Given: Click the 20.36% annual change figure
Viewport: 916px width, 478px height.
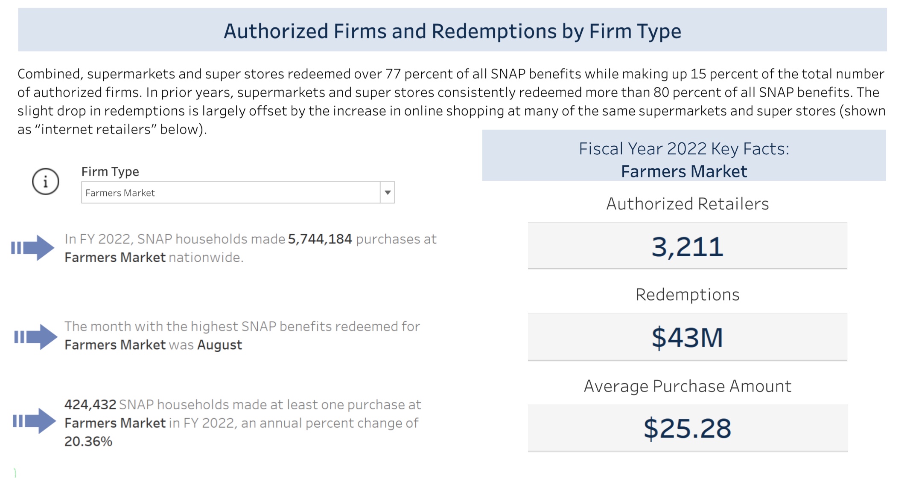Looking at the screenshot, I should click(88, 441).
